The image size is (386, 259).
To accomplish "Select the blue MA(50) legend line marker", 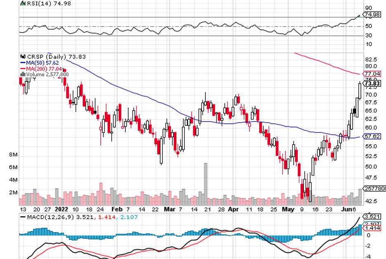I will point(23,63).
